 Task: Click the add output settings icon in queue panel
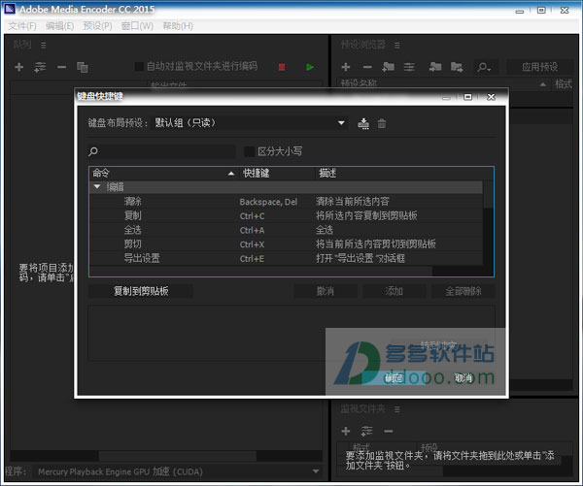click(40, 67)
